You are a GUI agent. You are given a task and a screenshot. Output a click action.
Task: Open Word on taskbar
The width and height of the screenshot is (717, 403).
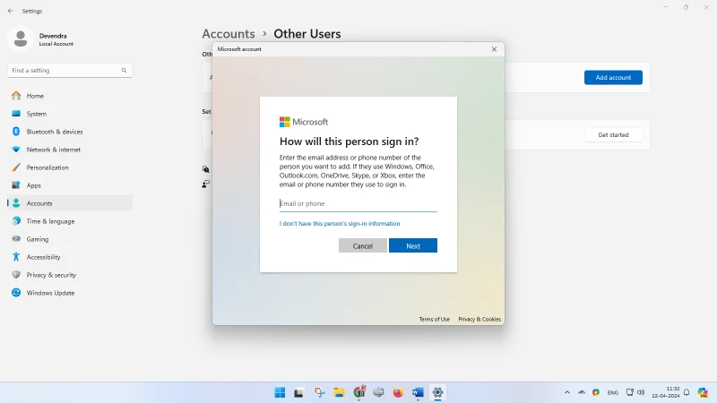pyautogui.click(x=418, y=392)
